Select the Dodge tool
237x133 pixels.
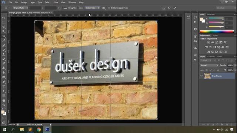tap(4, 77)
